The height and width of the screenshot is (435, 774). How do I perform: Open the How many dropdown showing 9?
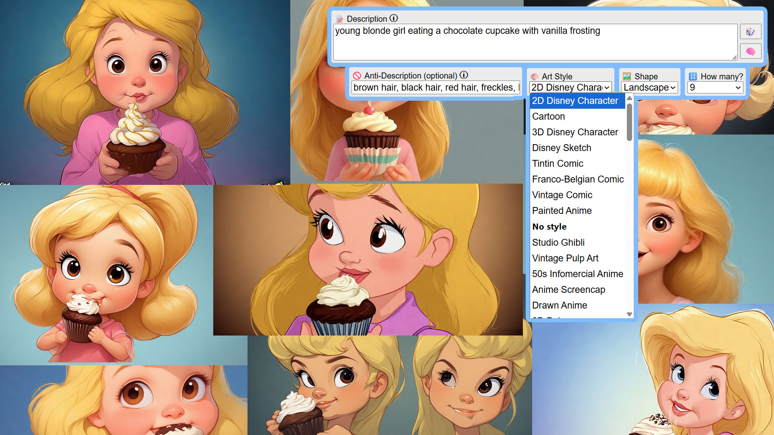[x=715, y=87]
